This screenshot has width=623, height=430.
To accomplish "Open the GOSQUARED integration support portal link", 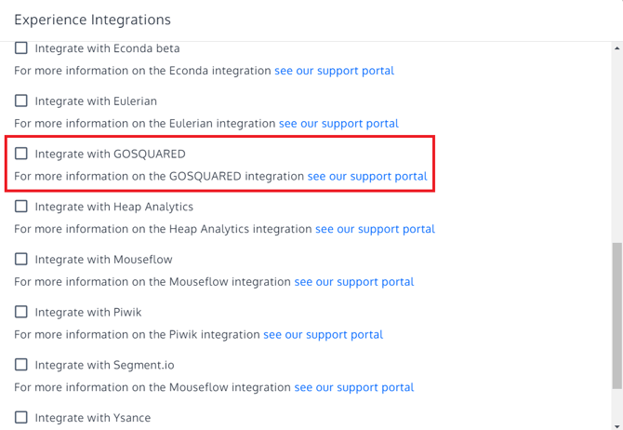I will (x=367, y=176).
